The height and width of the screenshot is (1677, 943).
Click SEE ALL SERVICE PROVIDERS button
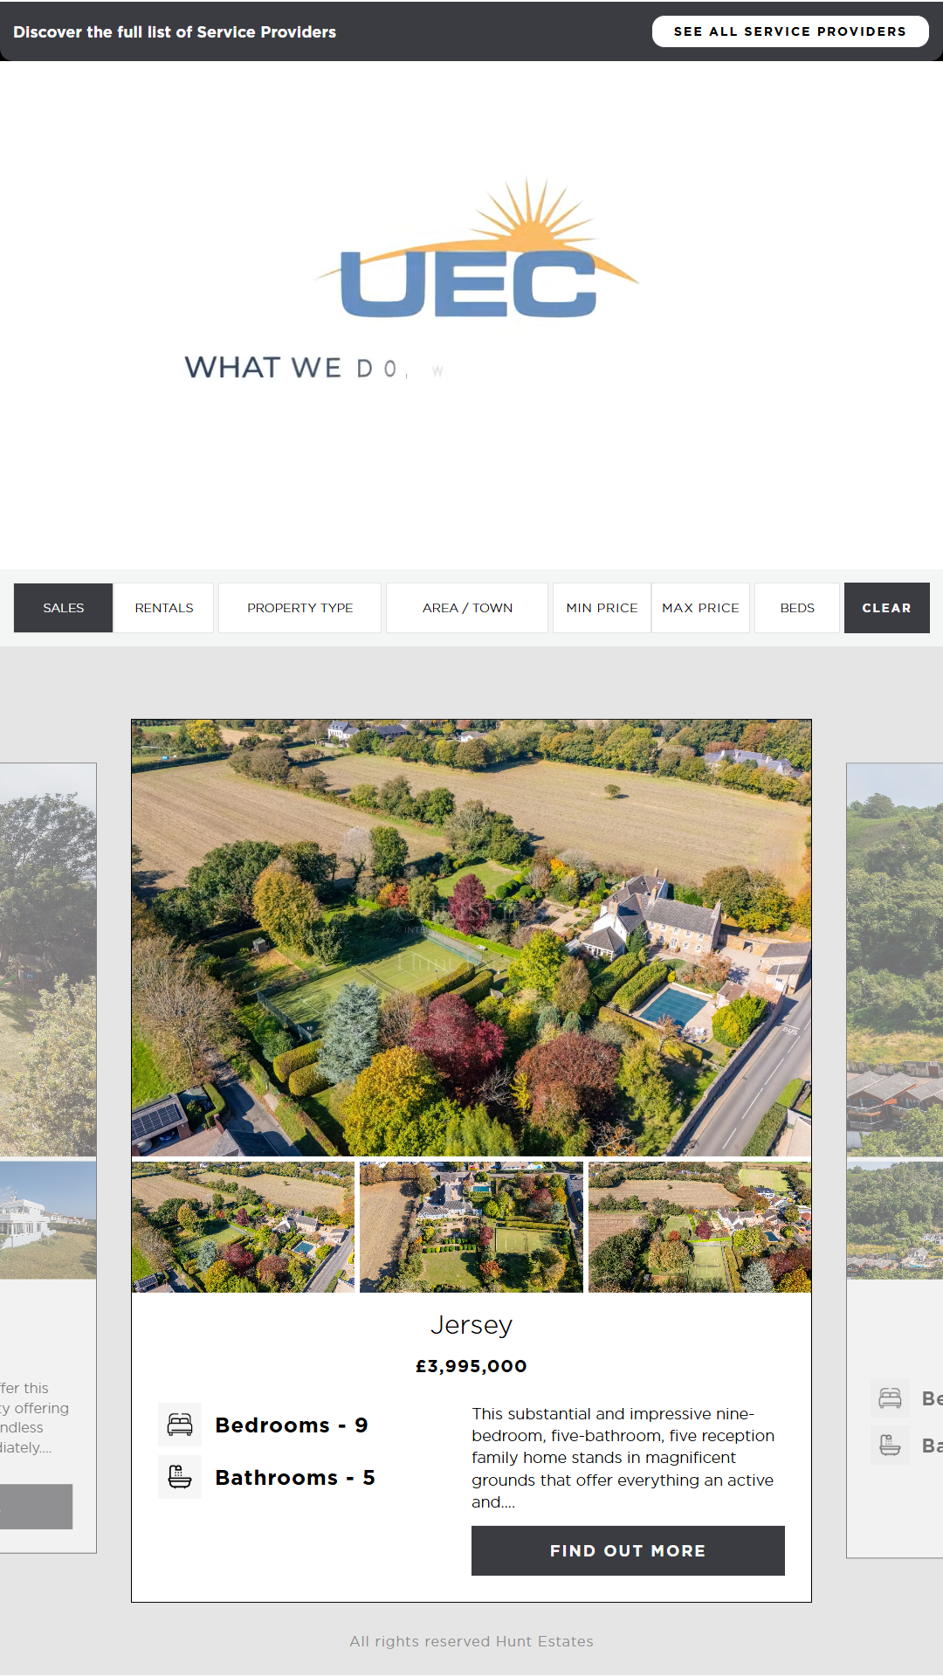pos(790,31)
